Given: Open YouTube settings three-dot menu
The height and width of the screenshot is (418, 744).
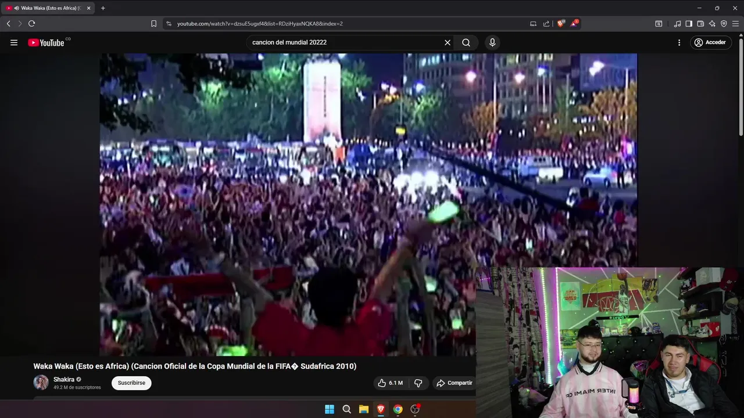Looking at the screenshot, I should coord(679,42).
